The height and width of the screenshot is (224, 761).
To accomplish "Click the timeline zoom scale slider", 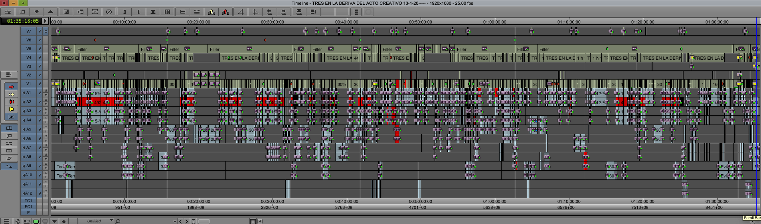I will click(204, 221).
